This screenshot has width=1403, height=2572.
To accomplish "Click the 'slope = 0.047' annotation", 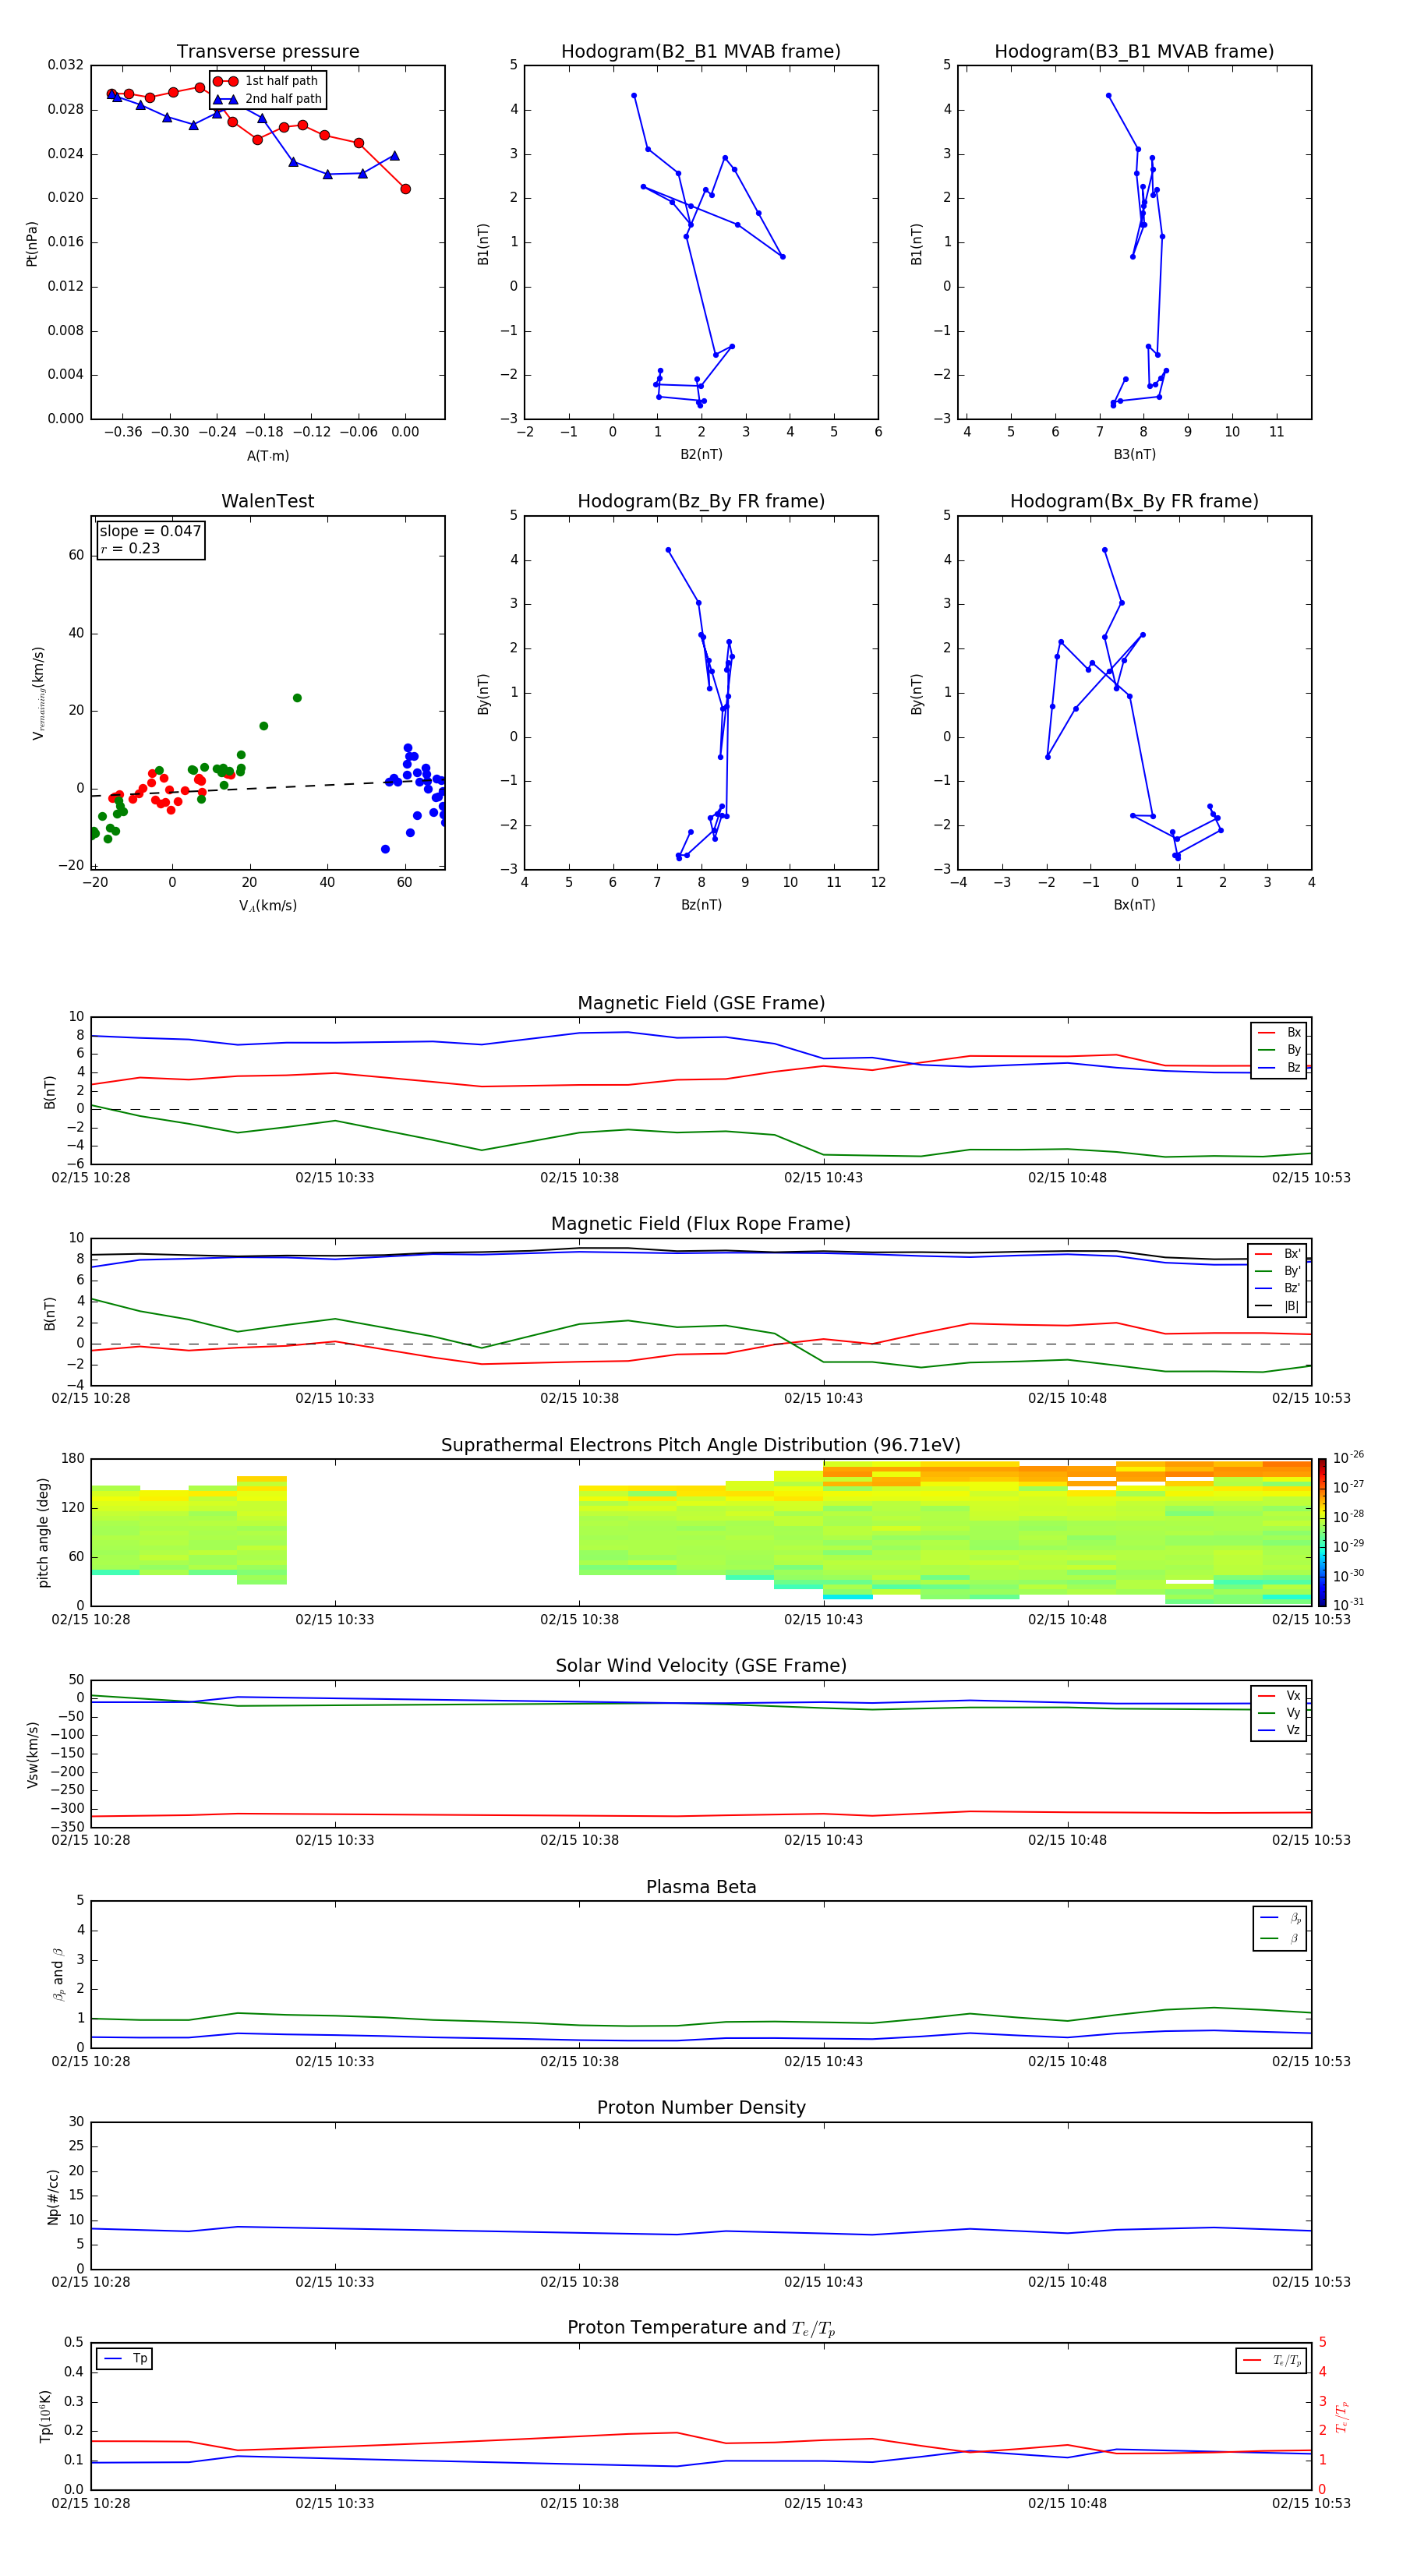I will click(150, 532).
